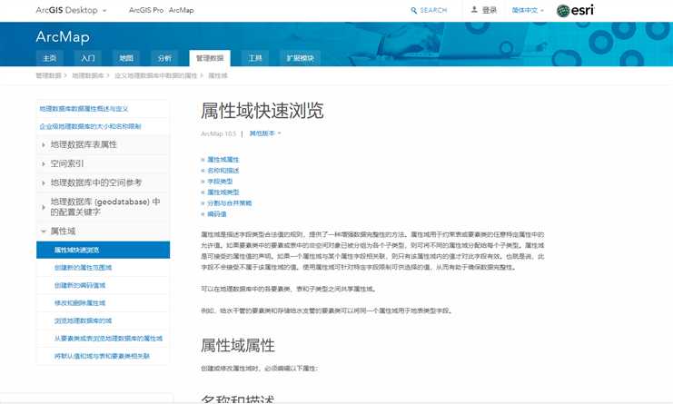Image resolution: width=673 pixels, height=404 pixels.
Task: Click the 属性域 breadcrumb
Action: point(218,75)
